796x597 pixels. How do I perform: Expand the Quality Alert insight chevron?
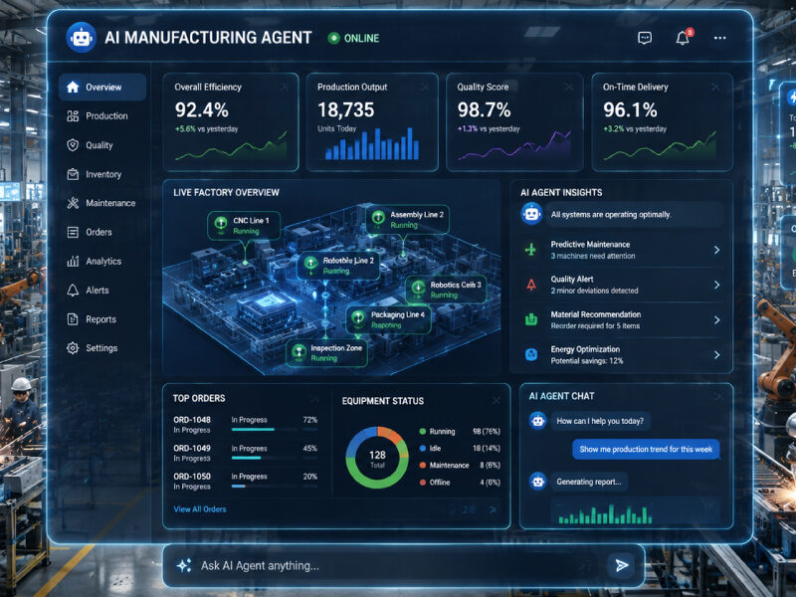tap(716, 285)
